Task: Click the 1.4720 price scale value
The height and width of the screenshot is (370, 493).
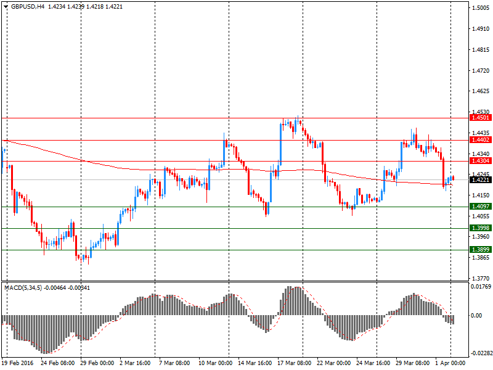Action: 481,71
